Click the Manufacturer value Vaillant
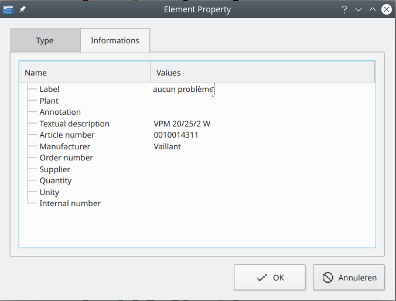Image resolution: width=396 pixels, height=301 pixels. pos(167,146)
